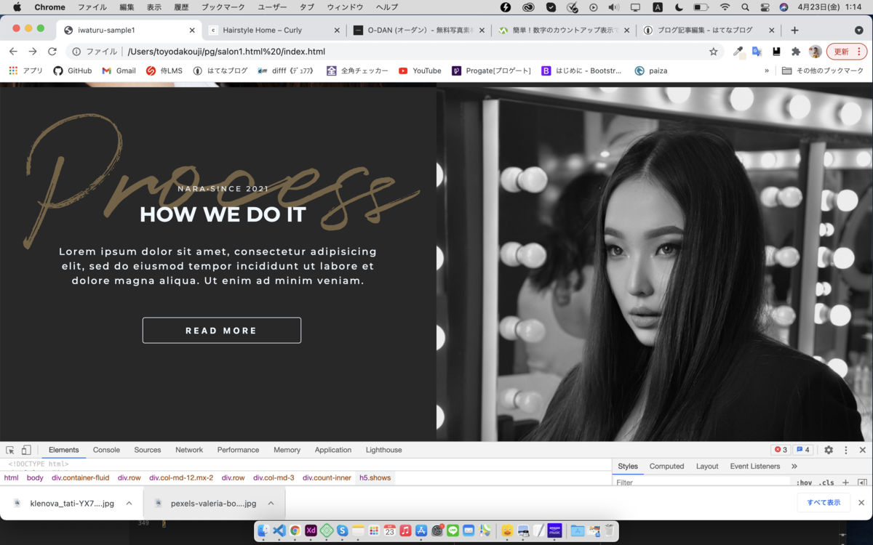The width and height of the screenshot is (873, 545).
Task: Click the browser forward arrow
Action: pyautogui.click(x=33, y=52)
